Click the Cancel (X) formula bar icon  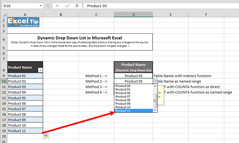tap(57, 6)
